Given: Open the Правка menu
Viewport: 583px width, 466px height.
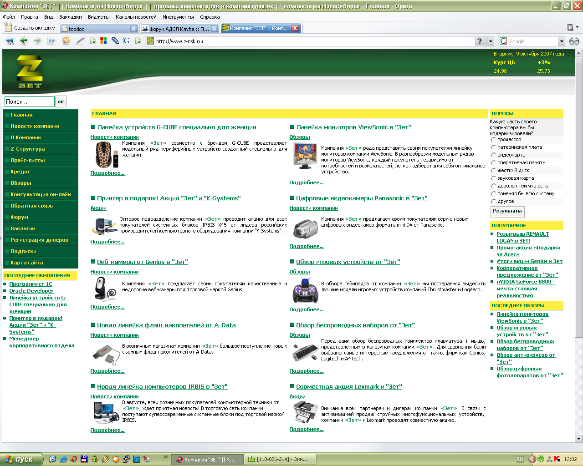Looking at the screenshot, I should tap(29, 17).
